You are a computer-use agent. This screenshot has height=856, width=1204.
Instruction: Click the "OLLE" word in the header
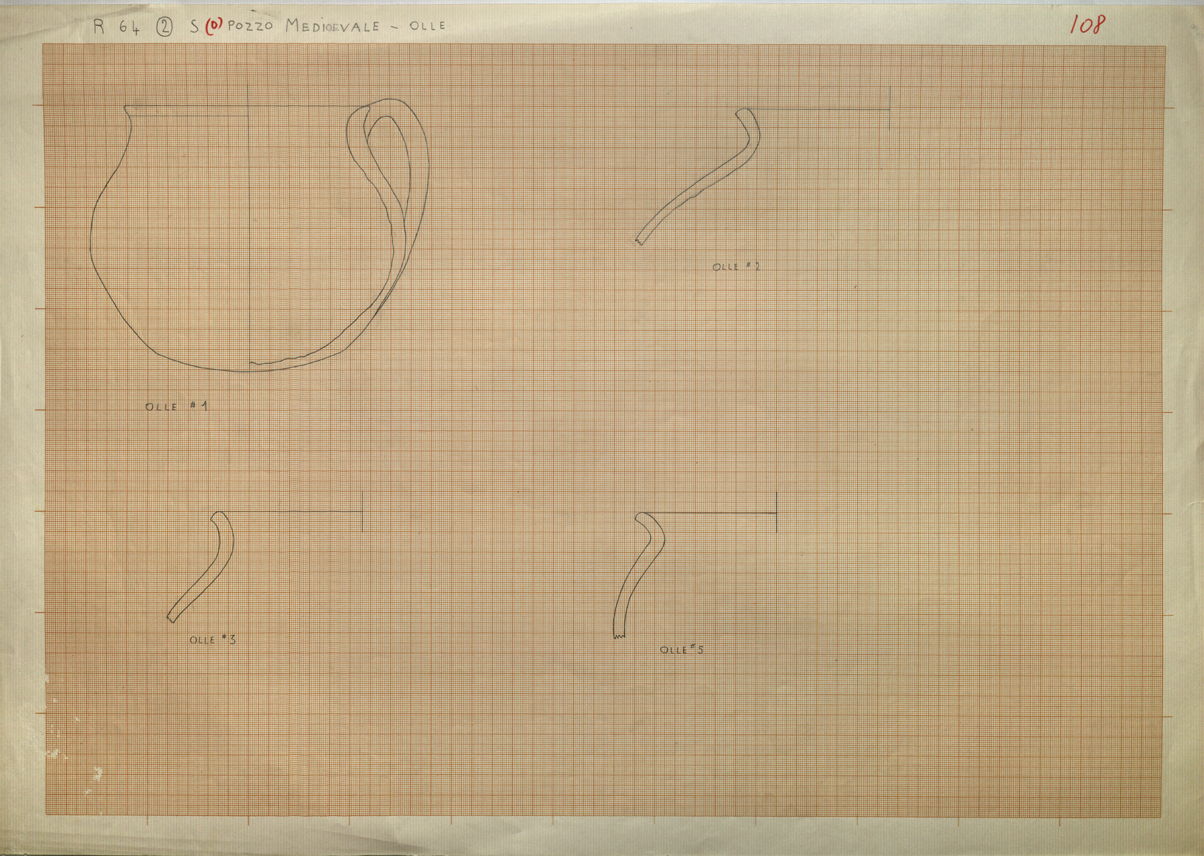(427, 26)
